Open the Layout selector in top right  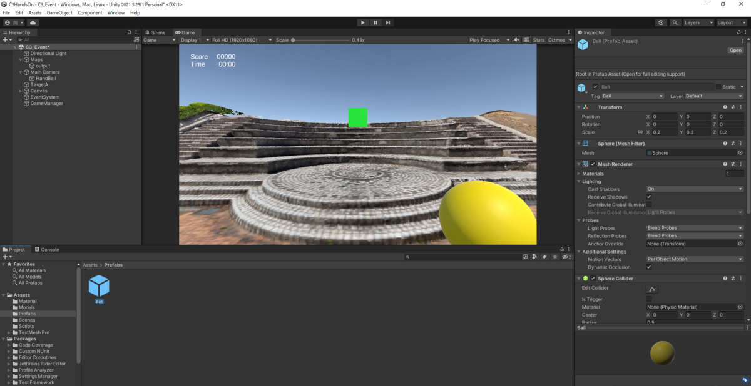(x=730, y=22)
